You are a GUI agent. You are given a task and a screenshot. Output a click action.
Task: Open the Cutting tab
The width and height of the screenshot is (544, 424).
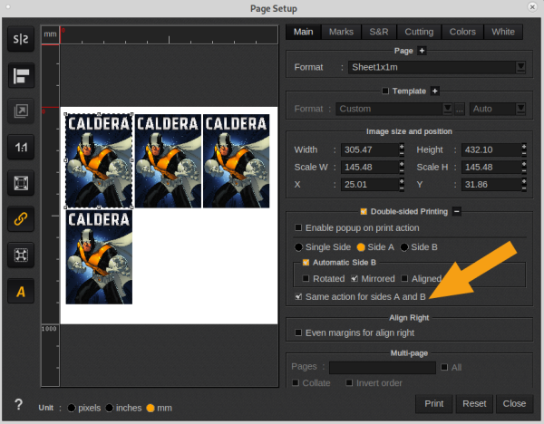coord(419,32)
